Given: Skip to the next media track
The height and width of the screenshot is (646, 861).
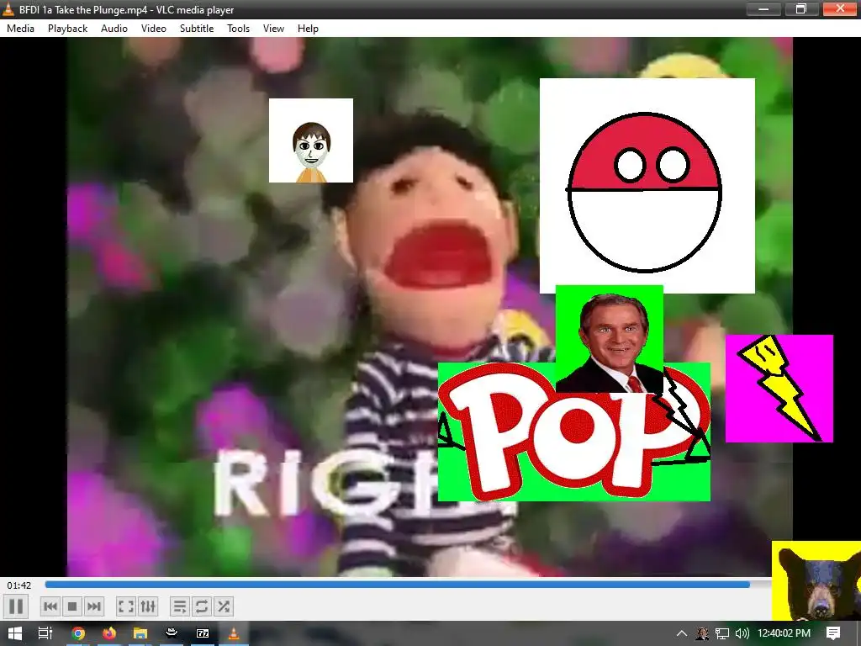Looking at the screenshot, I should (94, 606).
